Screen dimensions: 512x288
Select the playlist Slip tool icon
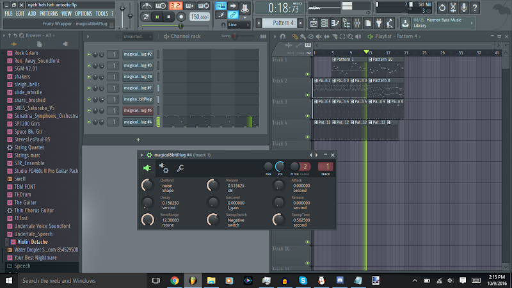326,36
